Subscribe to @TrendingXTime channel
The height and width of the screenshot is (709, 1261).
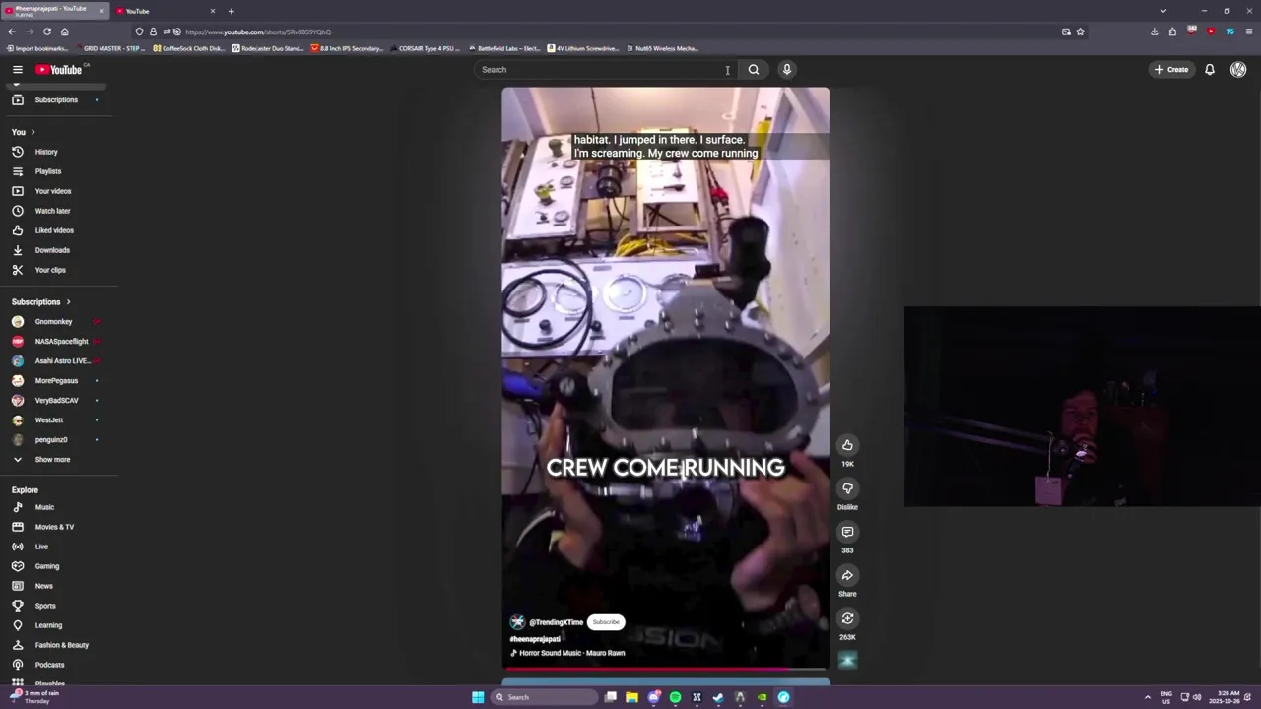click(606, 622)
